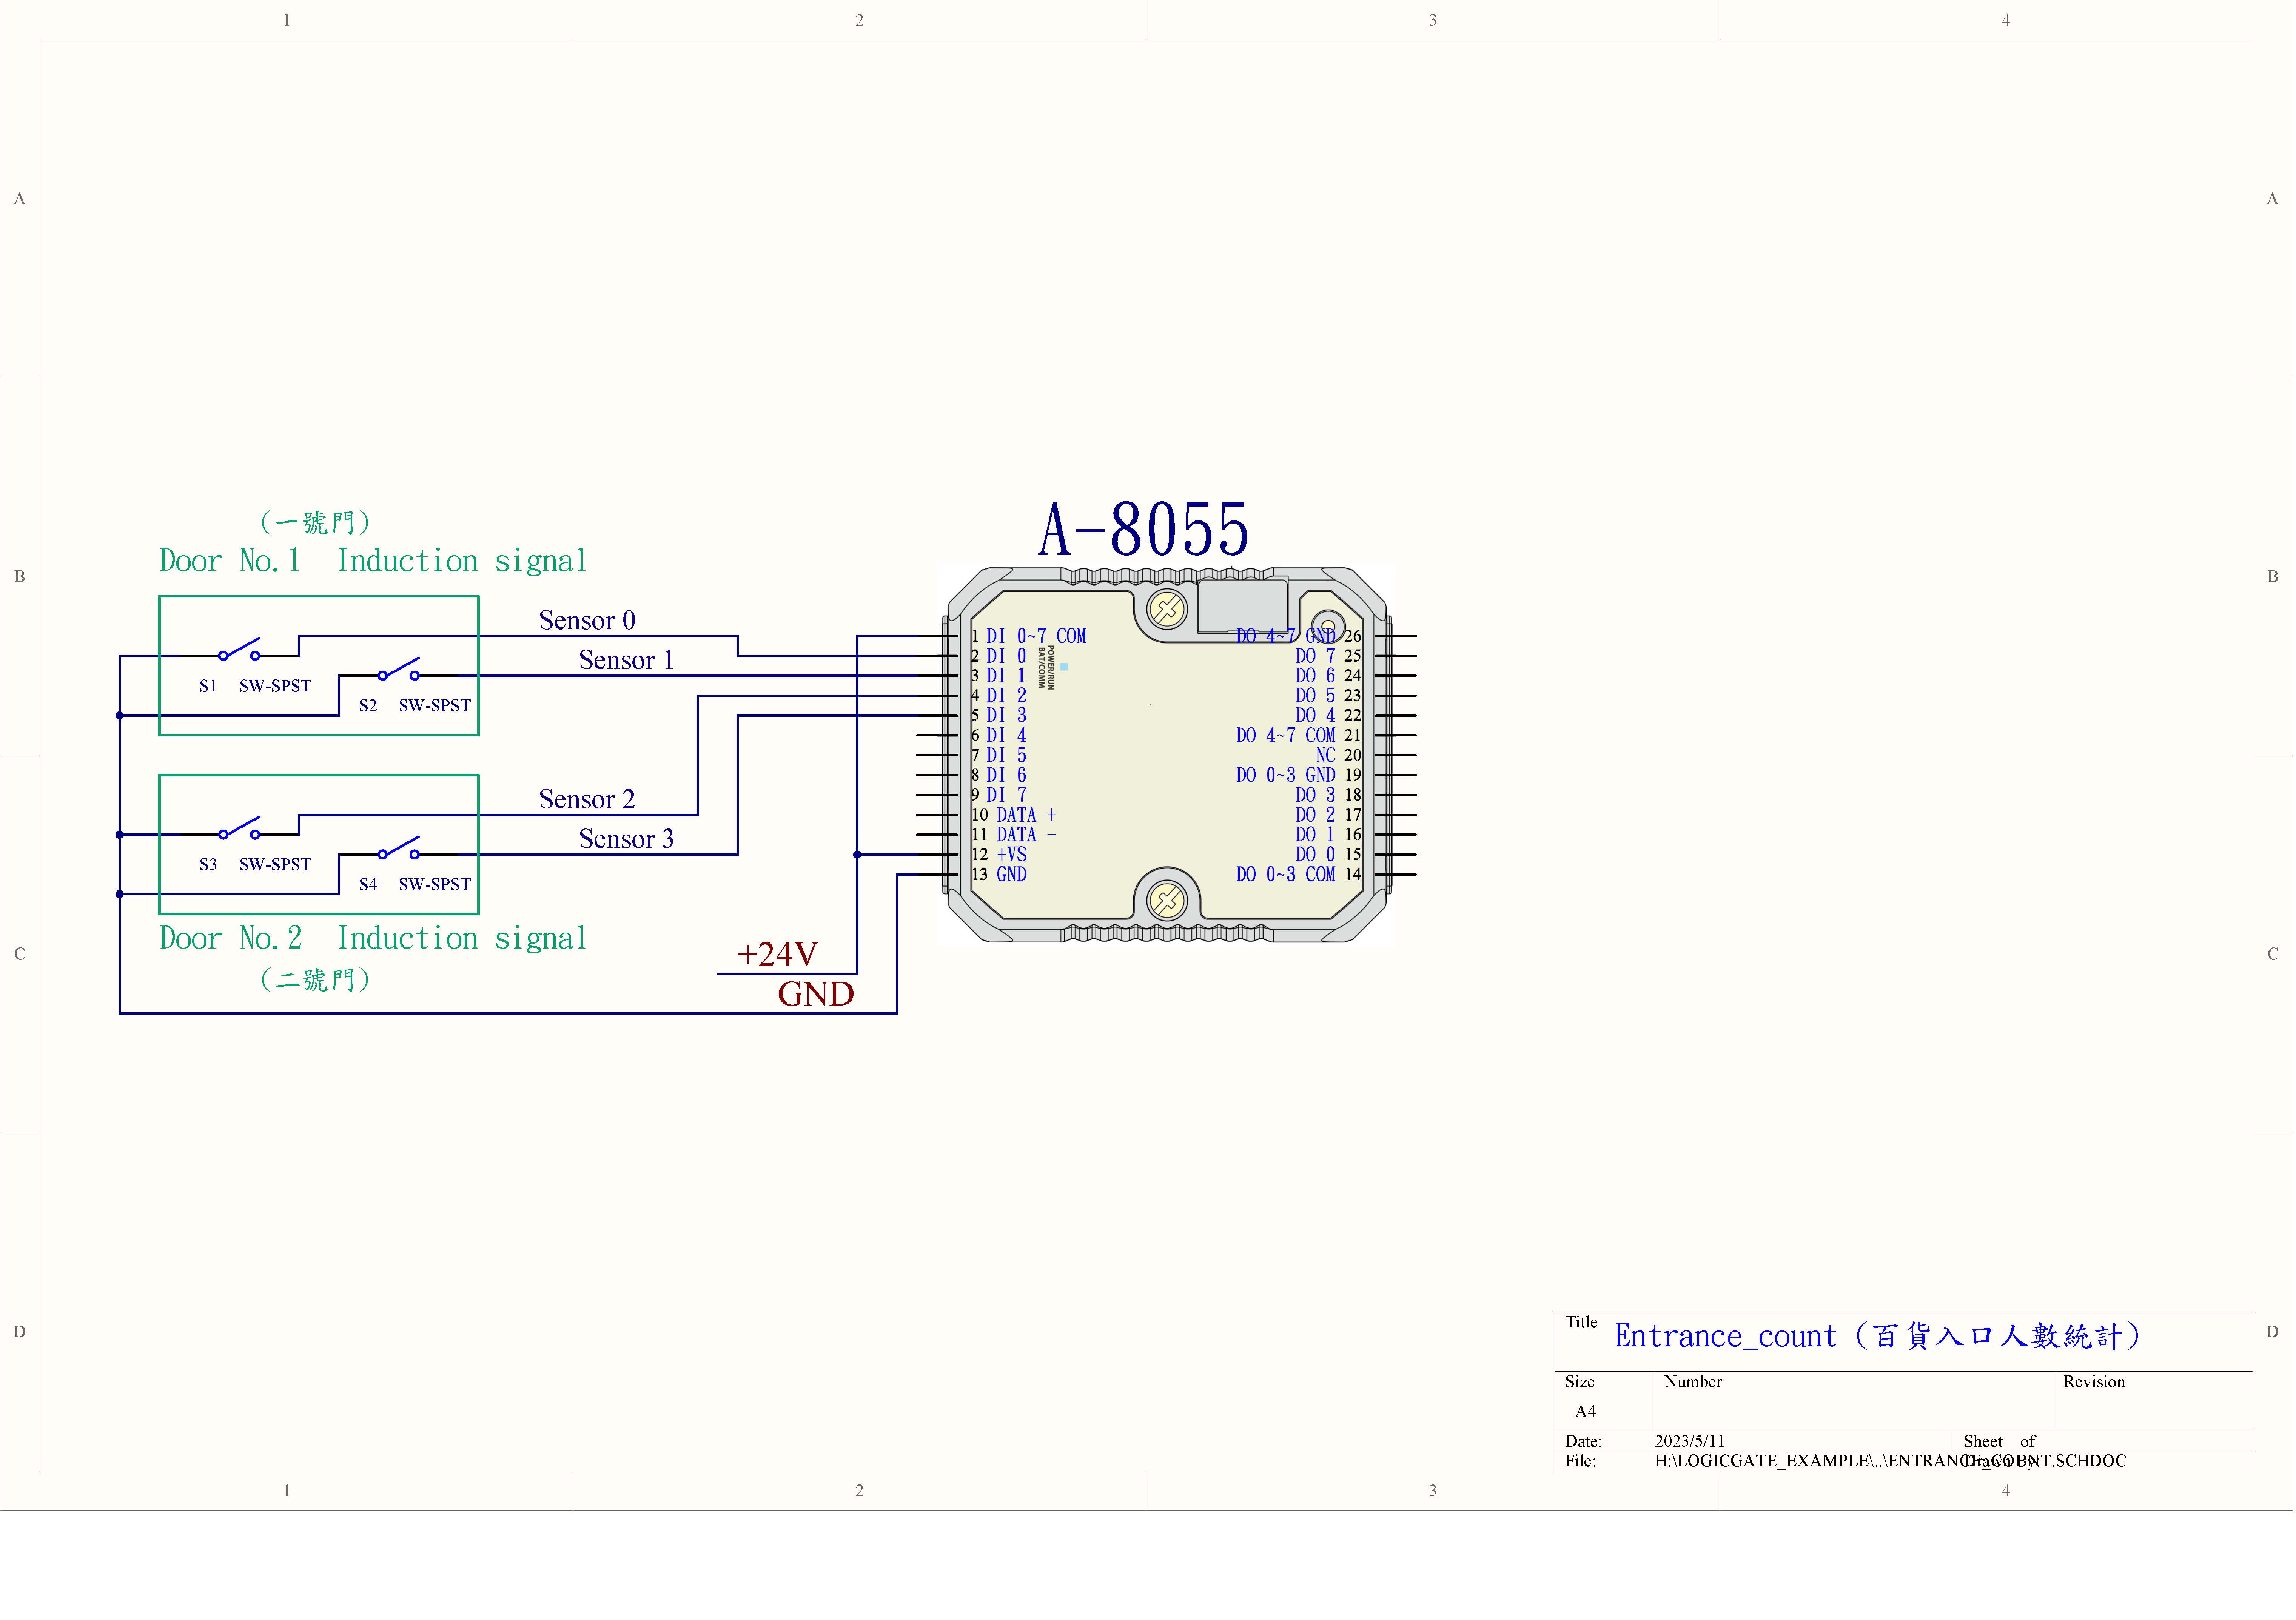Click the S3 designator text
The width and height of the screenshot is (2296, 1620).
[x=208, y=865]
